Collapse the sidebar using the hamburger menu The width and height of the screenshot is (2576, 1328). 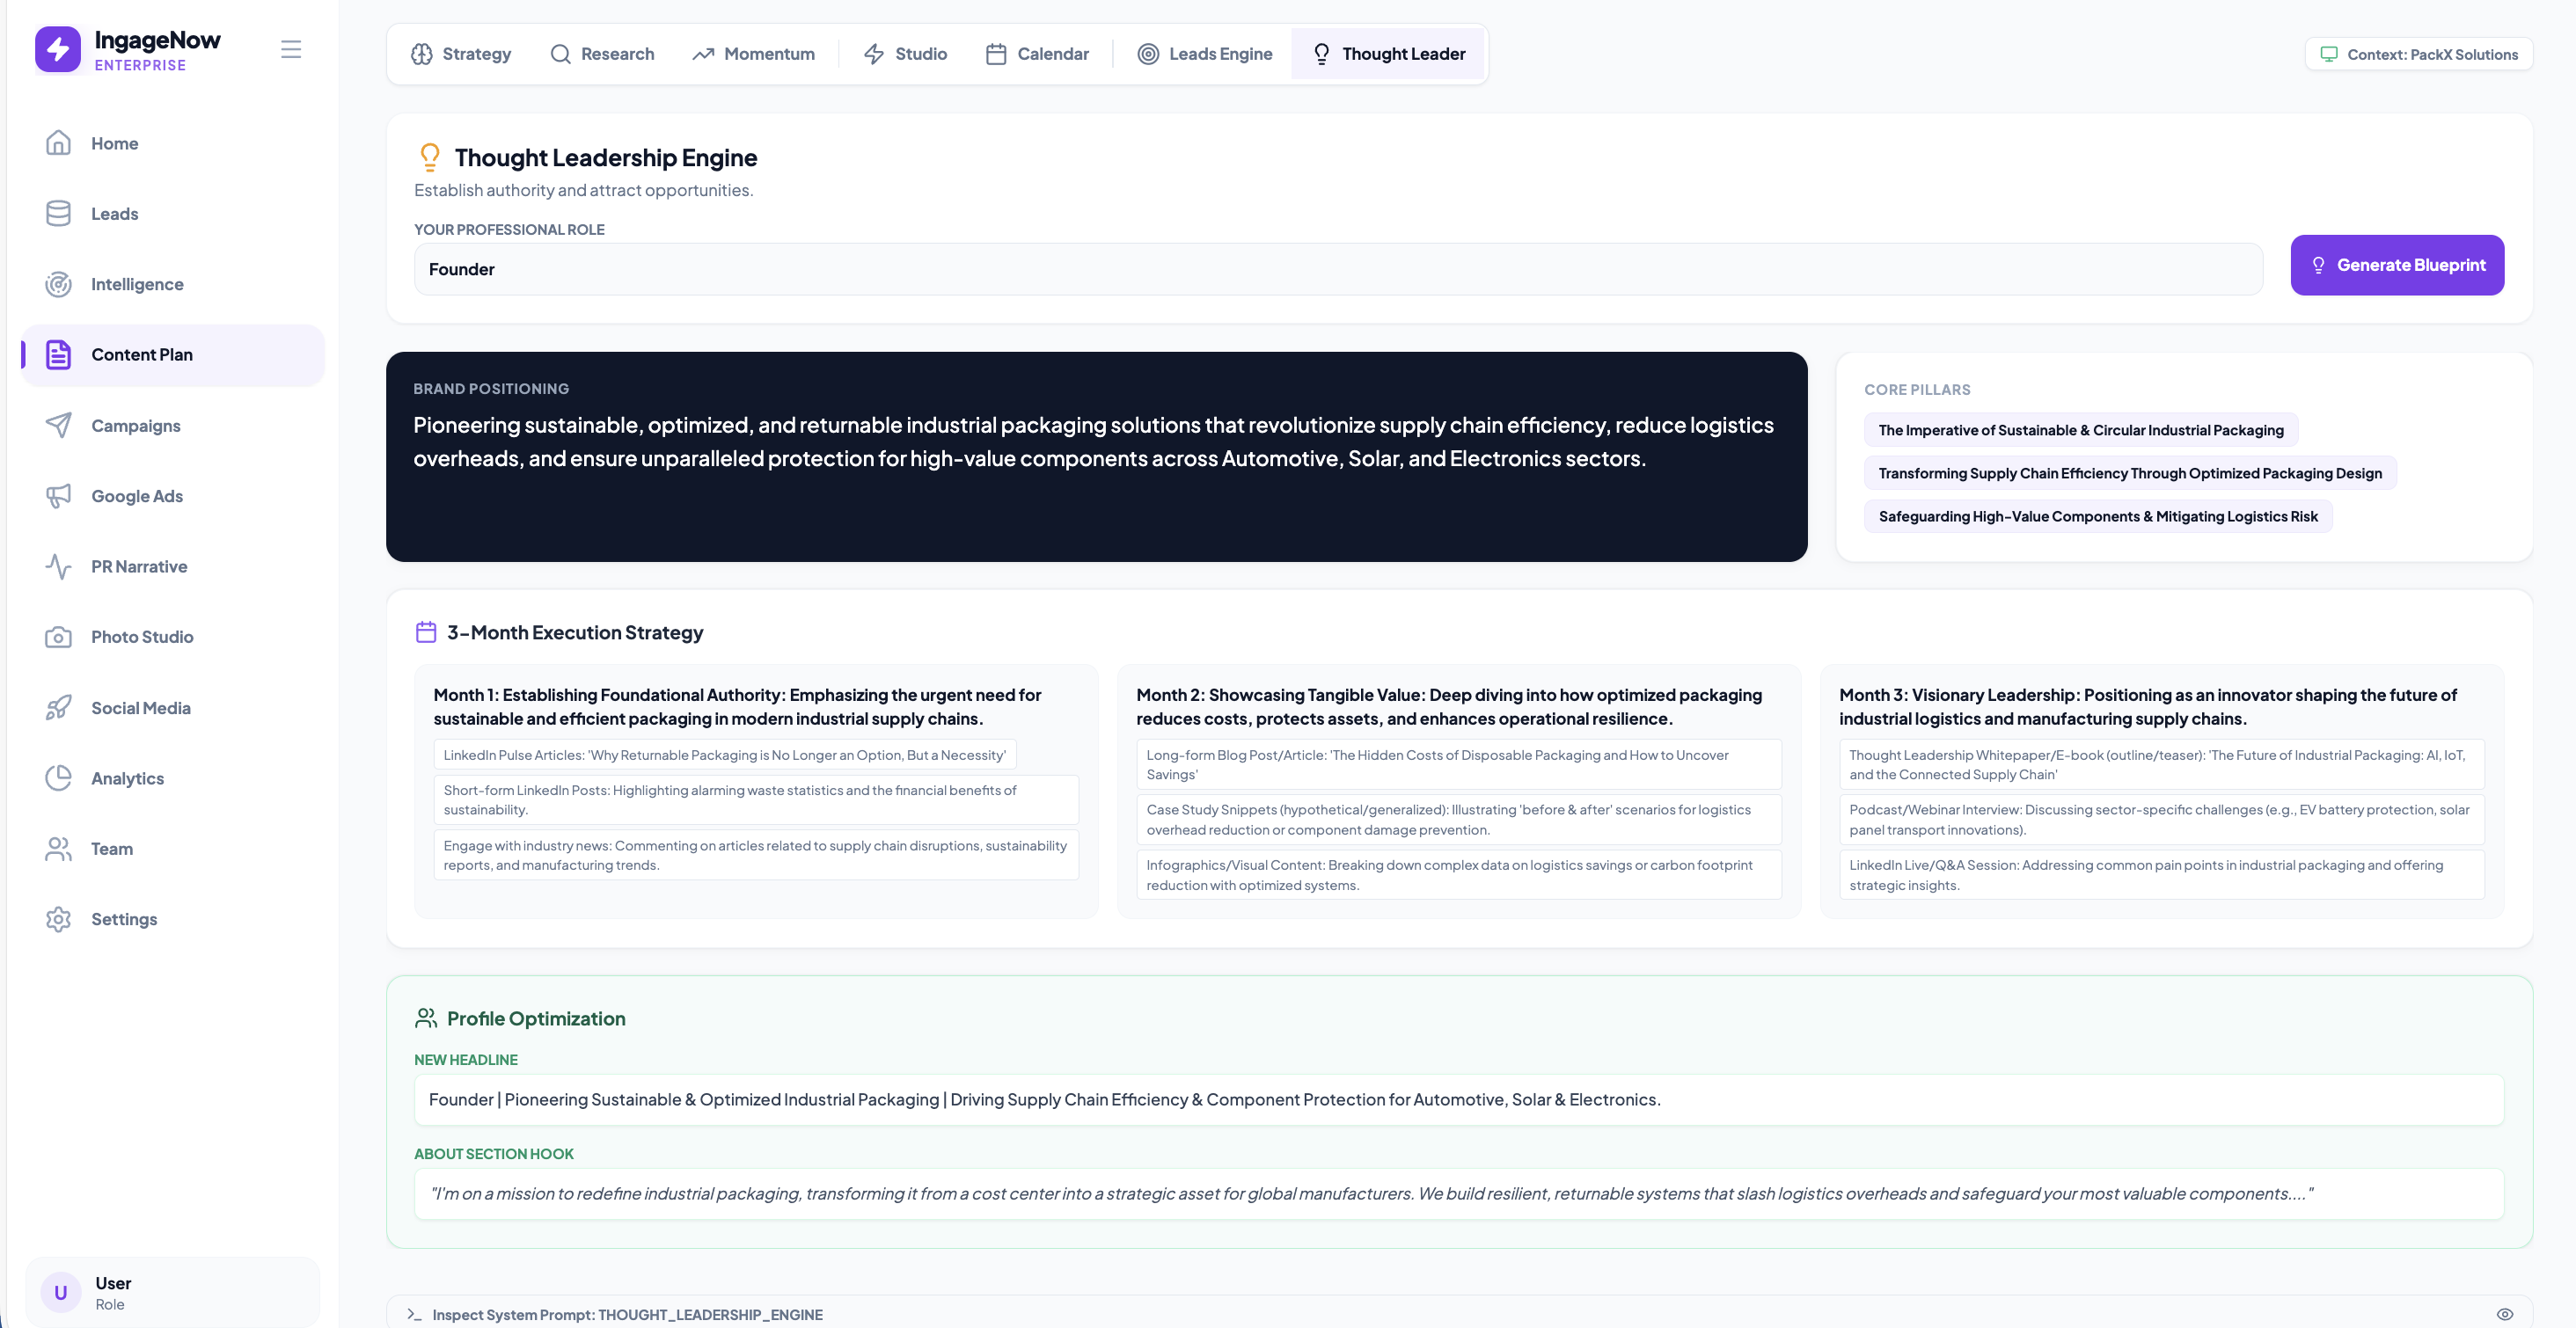[x=291, y=48]
